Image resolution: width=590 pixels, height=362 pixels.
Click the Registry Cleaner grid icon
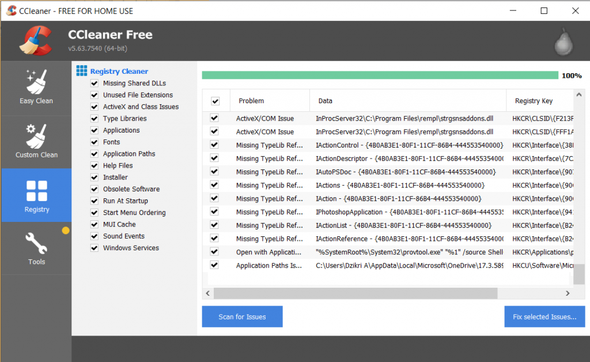pyautogui.click(x=82, y=71)
